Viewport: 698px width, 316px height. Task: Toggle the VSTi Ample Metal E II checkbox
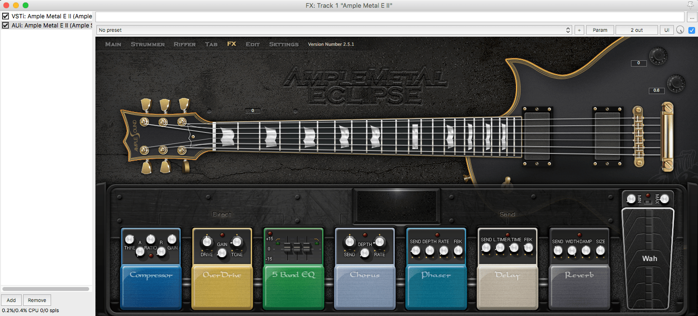pyautogui.click(x=6, y=16)
